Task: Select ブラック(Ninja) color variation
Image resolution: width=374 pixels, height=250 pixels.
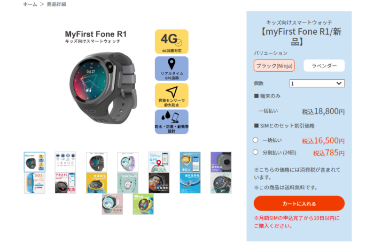Action: coord(274,66)
